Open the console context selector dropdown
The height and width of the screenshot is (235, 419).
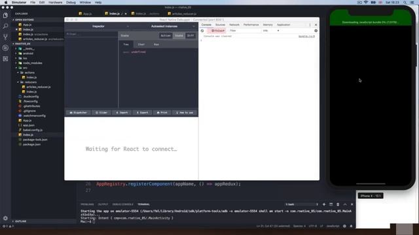coord(218,31)
